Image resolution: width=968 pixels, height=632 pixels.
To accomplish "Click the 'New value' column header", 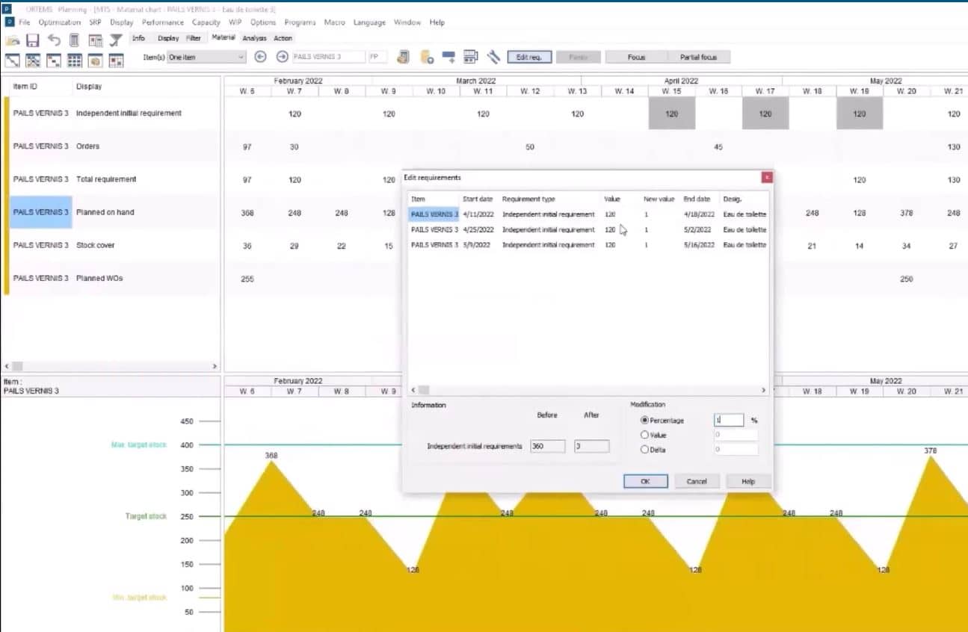I will tap(659, 199).
